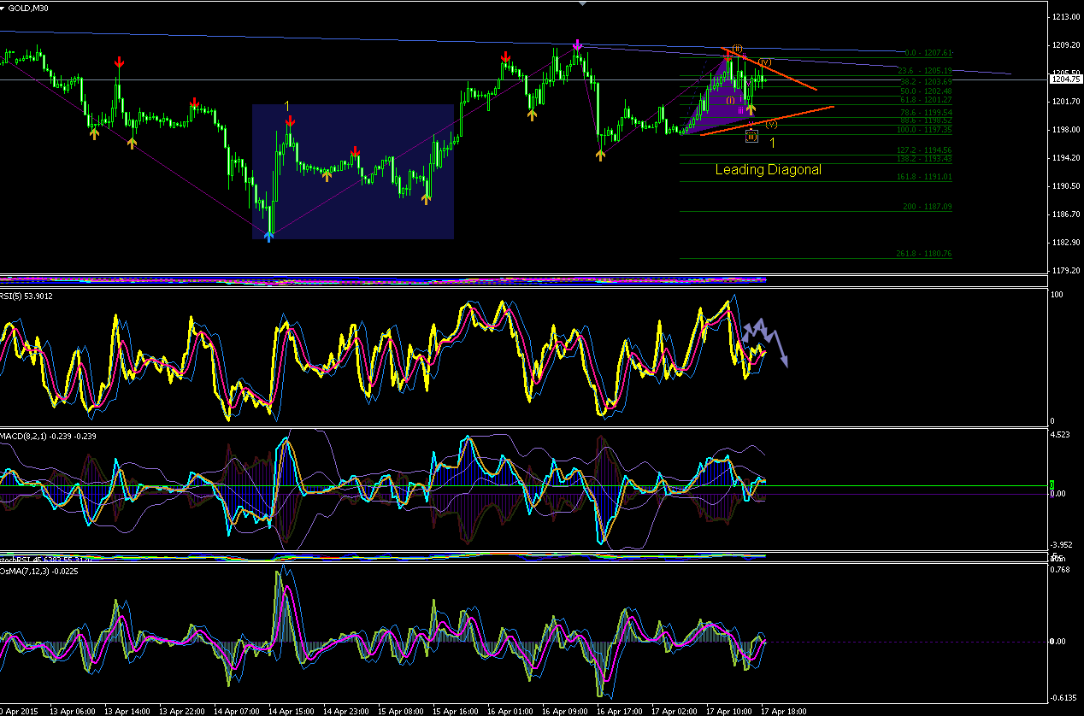Image resolution: width=1084 pixels, height=716 pixels.
Task: Click time axis label 16 Apr 01:00
Action: (510, 711)
